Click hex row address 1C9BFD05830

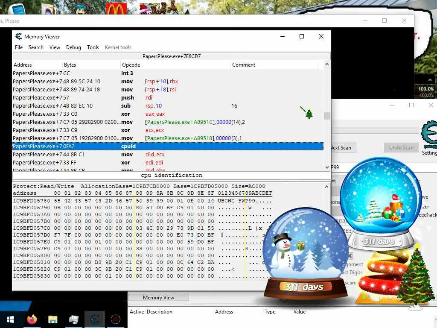click(x=32, y=276)
